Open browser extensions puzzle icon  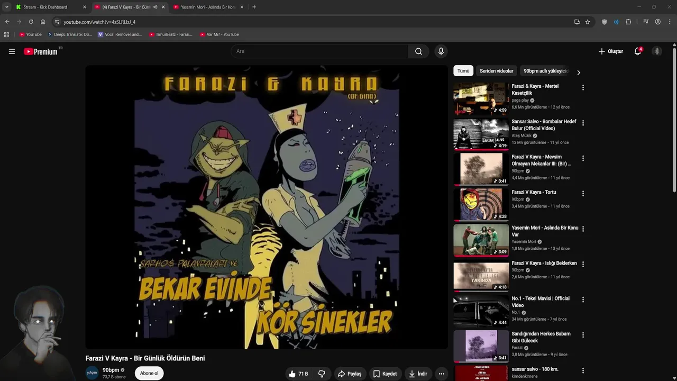tap(628, 22)
